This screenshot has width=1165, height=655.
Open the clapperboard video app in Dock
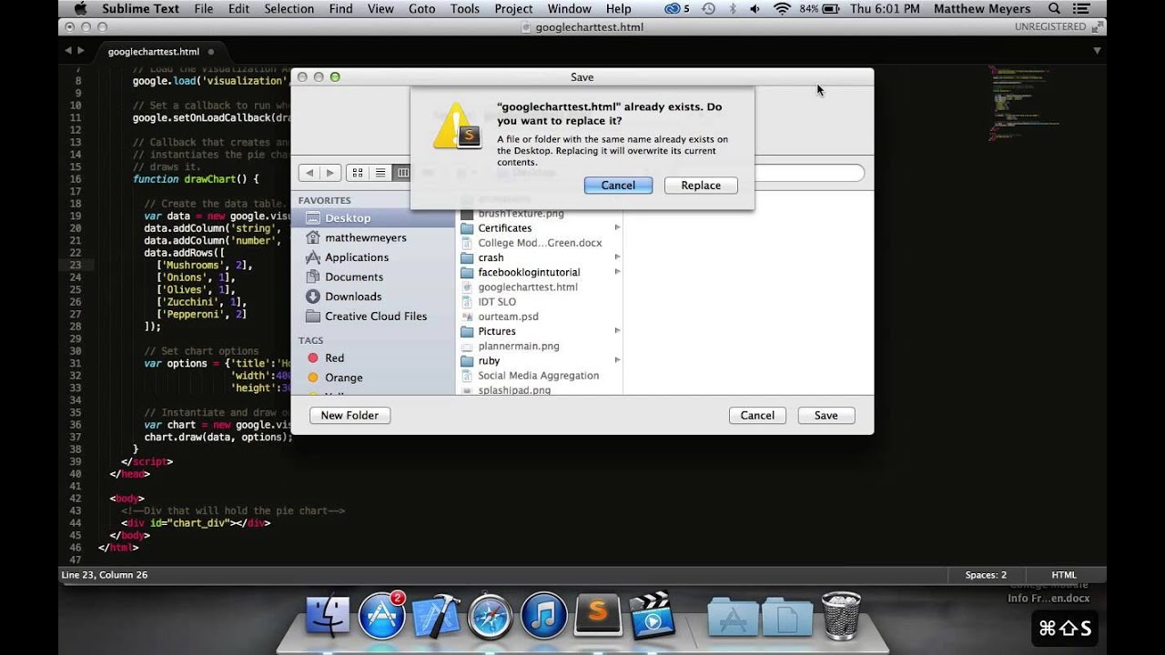click(652, 616)
